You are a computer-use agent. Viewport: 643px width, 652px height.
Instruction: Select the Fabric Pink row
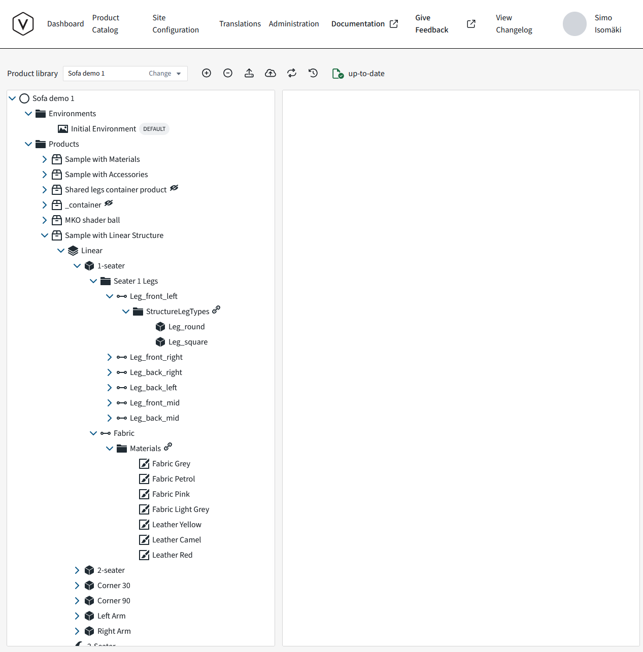[x=171, y=494]
